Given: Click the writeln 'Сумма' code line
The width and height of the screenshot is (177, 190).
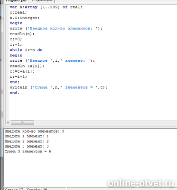Looking at the screenshot, I should click(58, 87).
